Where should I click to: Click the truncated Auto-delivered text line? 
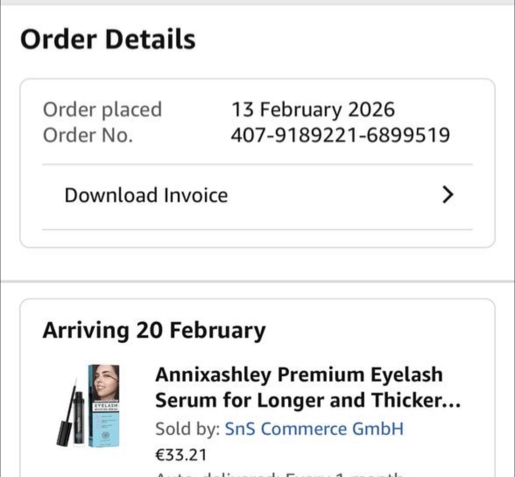[279, 473]
